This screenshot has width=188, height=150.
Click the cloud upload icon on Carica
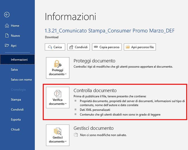tap(50, 47)
